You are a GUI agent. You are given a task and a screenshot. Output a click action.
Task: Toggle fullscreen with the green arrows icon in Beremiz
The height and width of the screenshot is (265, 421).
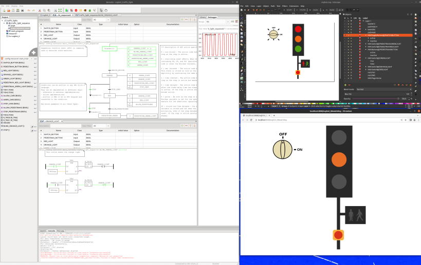pyautogui.click(x=60, y=10)
